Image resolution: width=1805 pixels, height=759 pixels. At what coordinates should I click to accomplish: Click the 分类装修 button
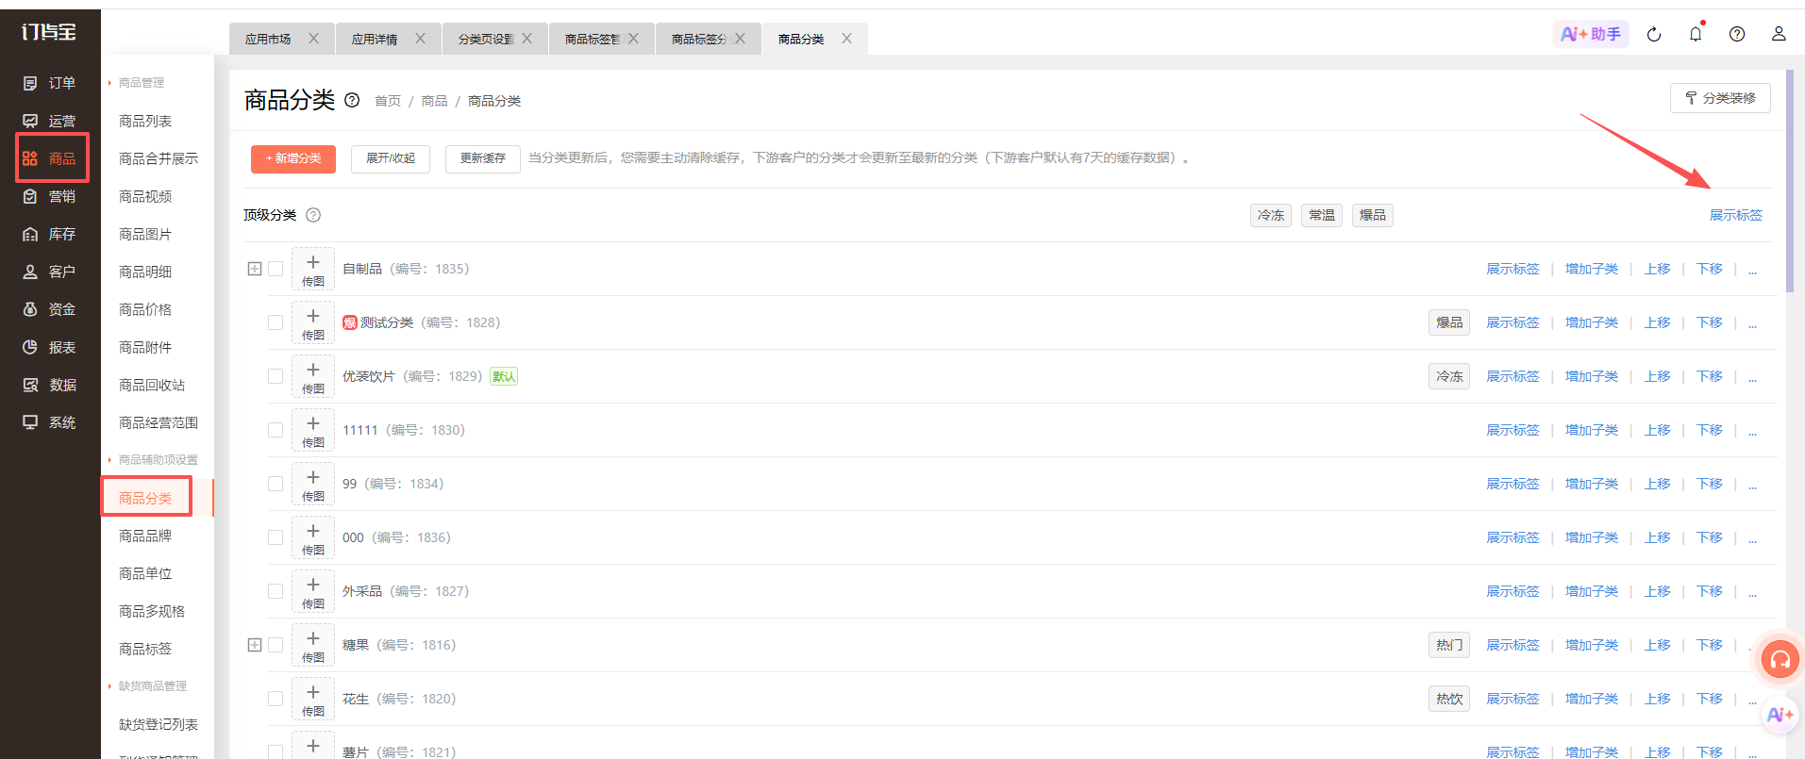[x=1720, y=98]
